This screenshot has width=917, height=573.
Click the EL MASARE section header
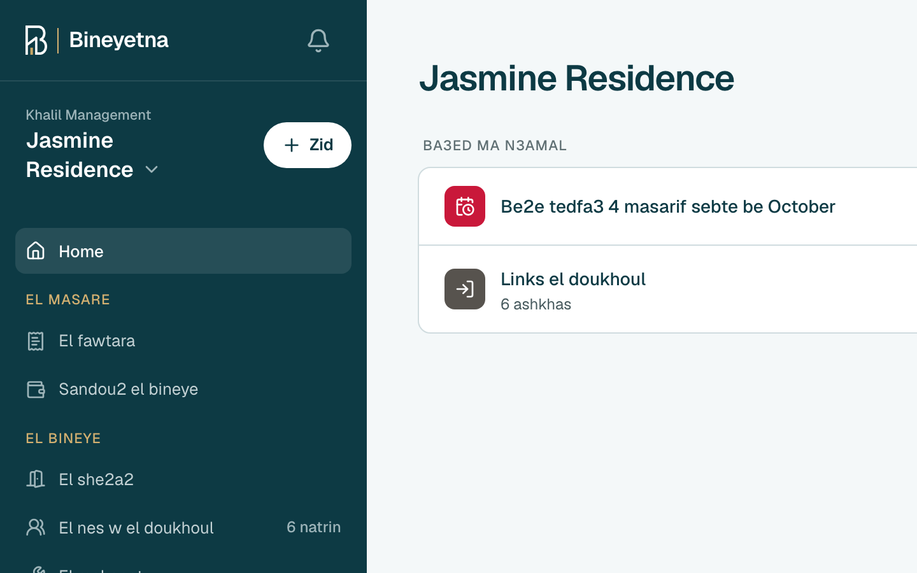68,299
